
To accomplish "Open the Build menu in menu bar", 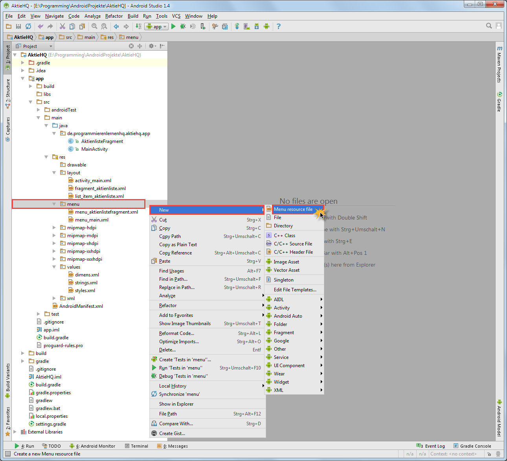I will coord(133,16).
